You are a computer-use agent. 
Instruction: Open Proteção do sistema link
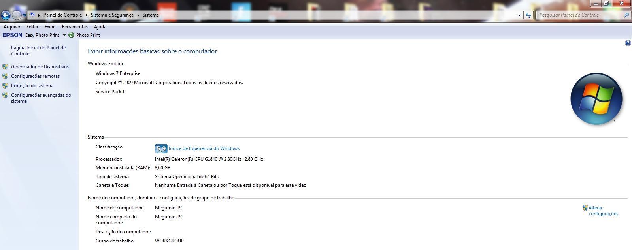click(x=32, y=86)
